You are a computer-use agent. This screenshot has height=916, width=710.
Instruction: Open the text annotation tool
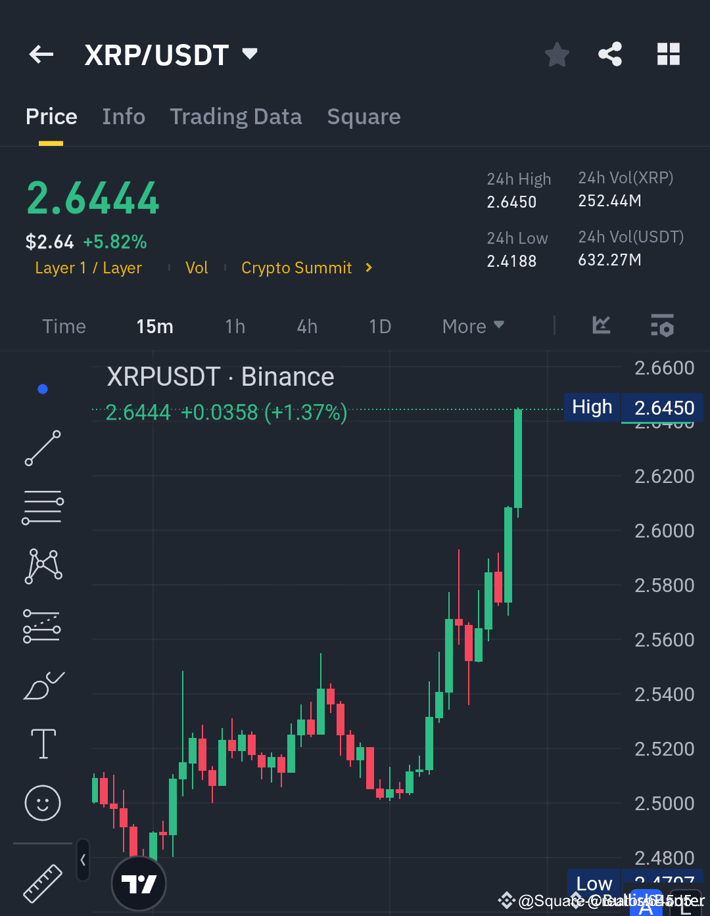(42, 743)
